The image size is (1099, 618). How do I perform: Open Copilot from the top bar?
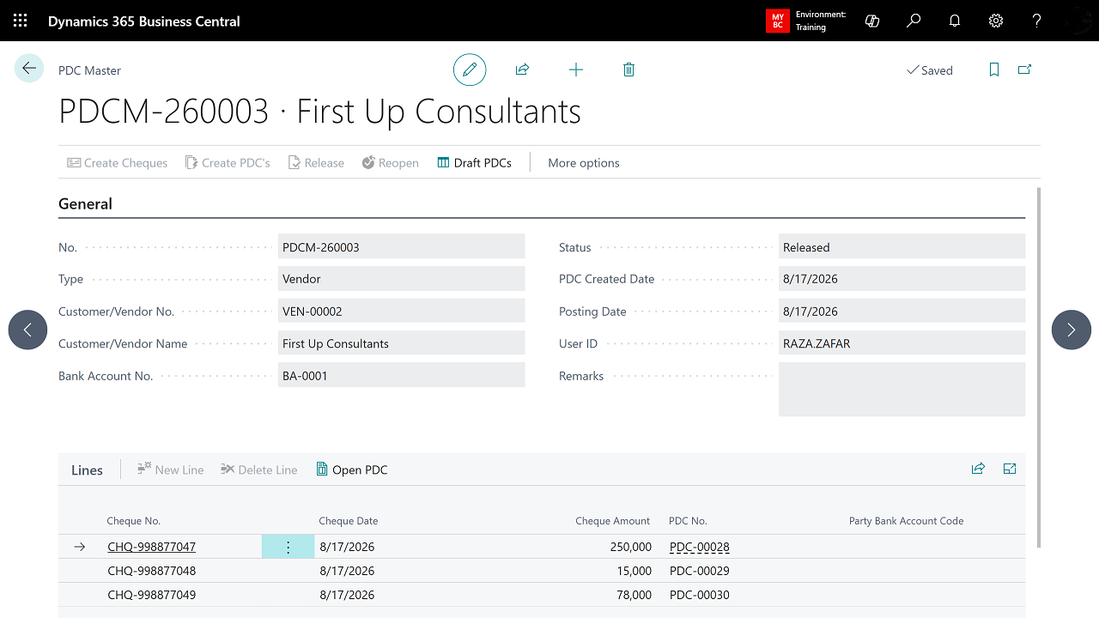(872, 21)
